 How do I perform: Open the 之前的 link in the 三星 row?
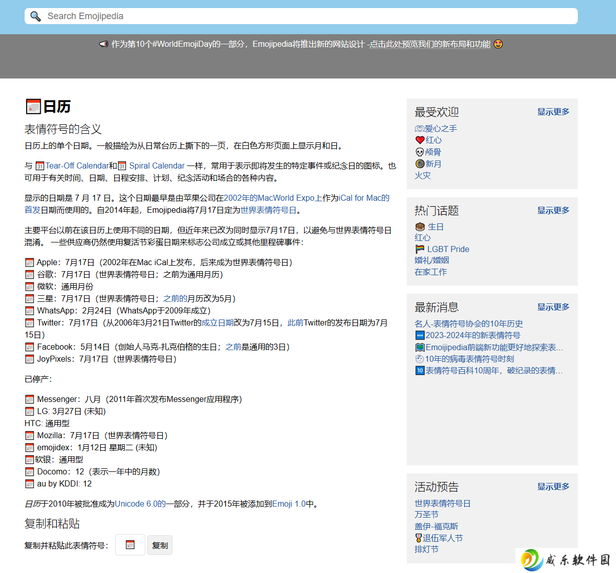tap(175, 299)
